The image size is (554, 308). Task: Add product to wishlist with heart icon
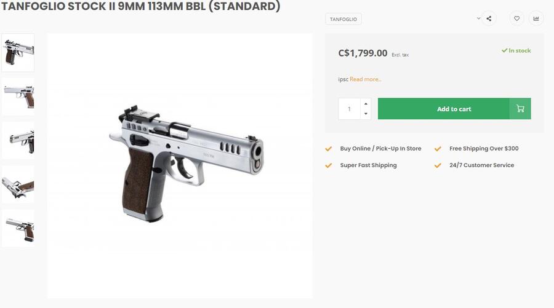[516, 18]
